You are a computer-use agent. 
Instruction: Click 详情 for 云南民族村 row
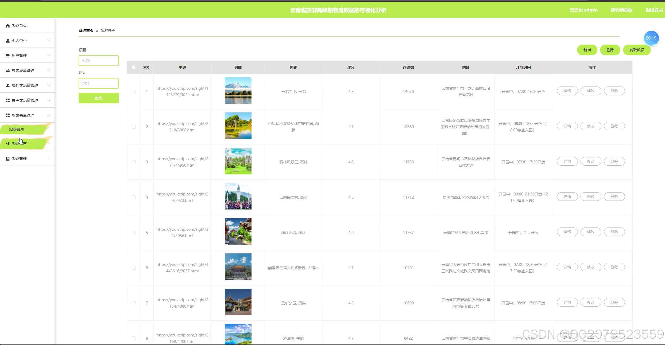(x=567, y=197)
